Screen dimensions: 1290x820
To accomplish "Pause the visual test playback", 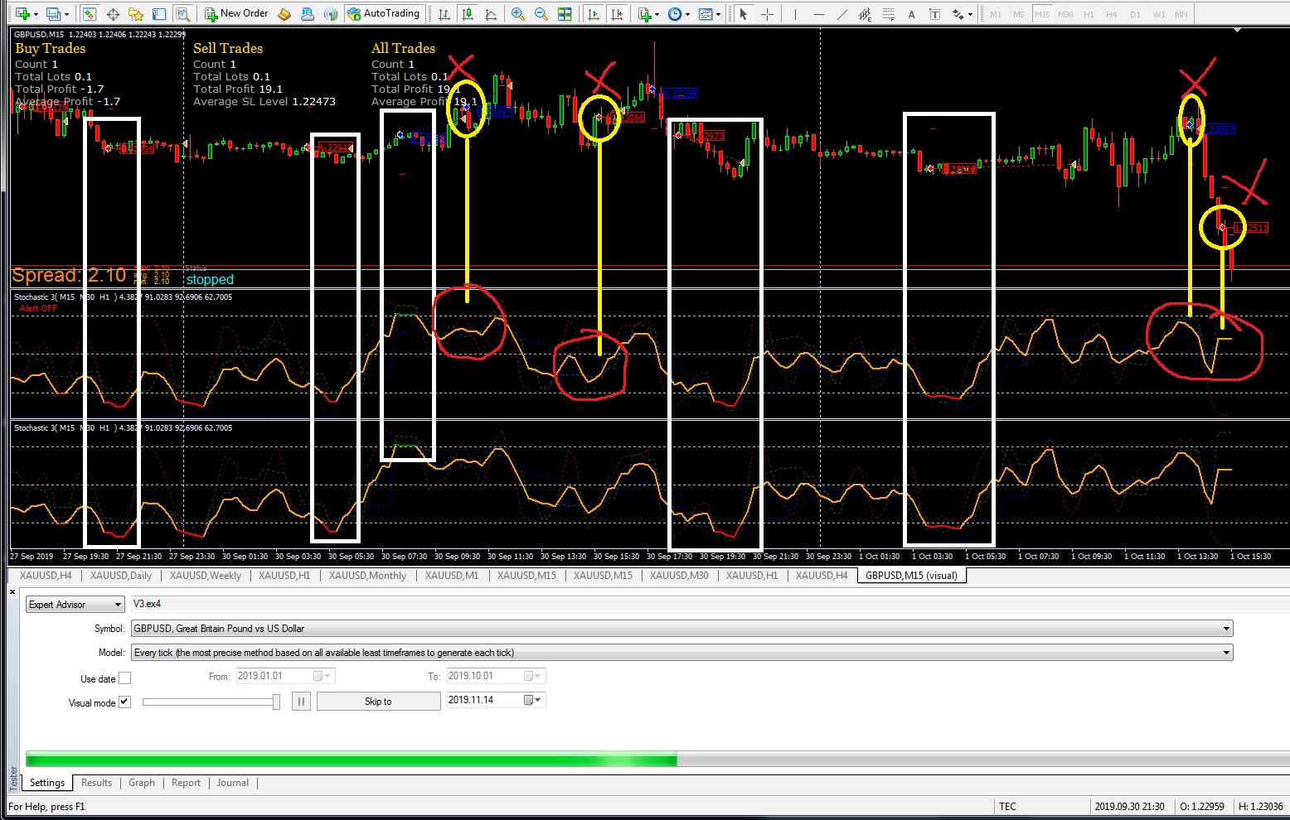I will point(301,702).
